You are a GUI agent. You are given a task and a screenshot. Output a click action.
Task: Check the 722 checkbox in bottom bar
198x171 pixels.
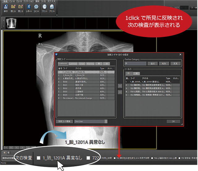(88, 158)
